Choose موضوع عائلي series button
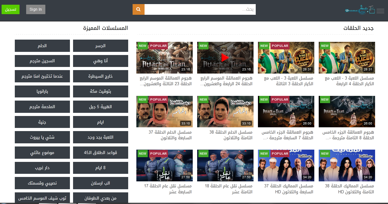The width and height of the screenshot is (388, 204). point(42,152)
